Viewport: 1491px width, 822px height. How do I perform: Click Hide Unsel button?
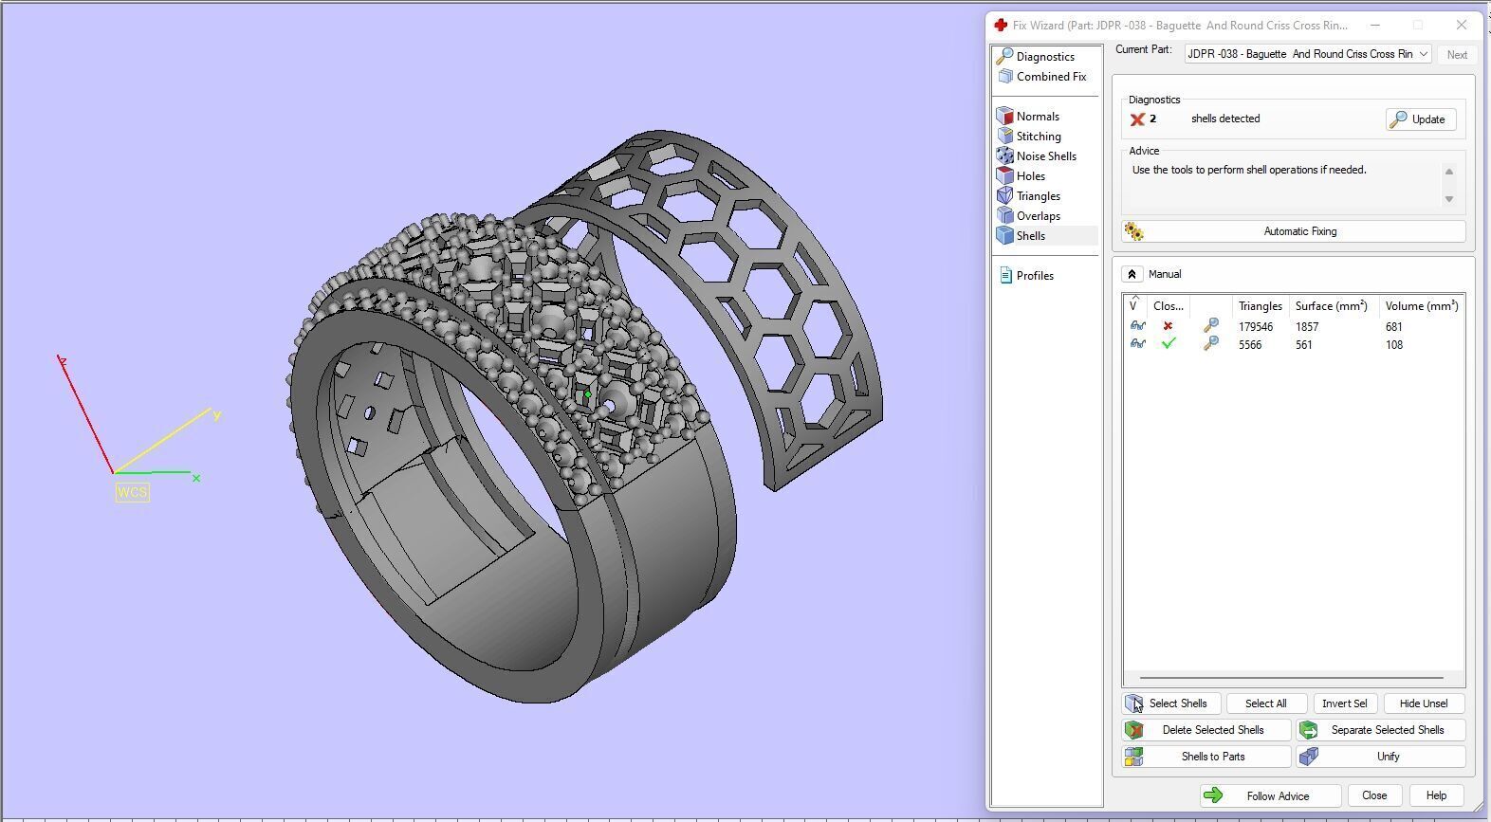pyautogui.click(x=1423, y=703)
